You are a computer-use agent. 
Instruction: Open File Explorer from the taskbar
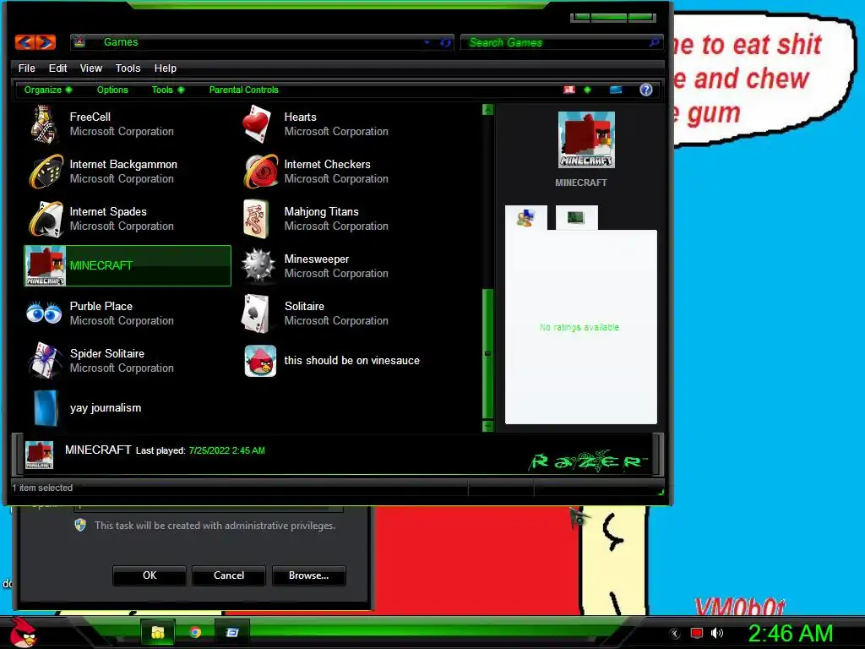point(158,632)
